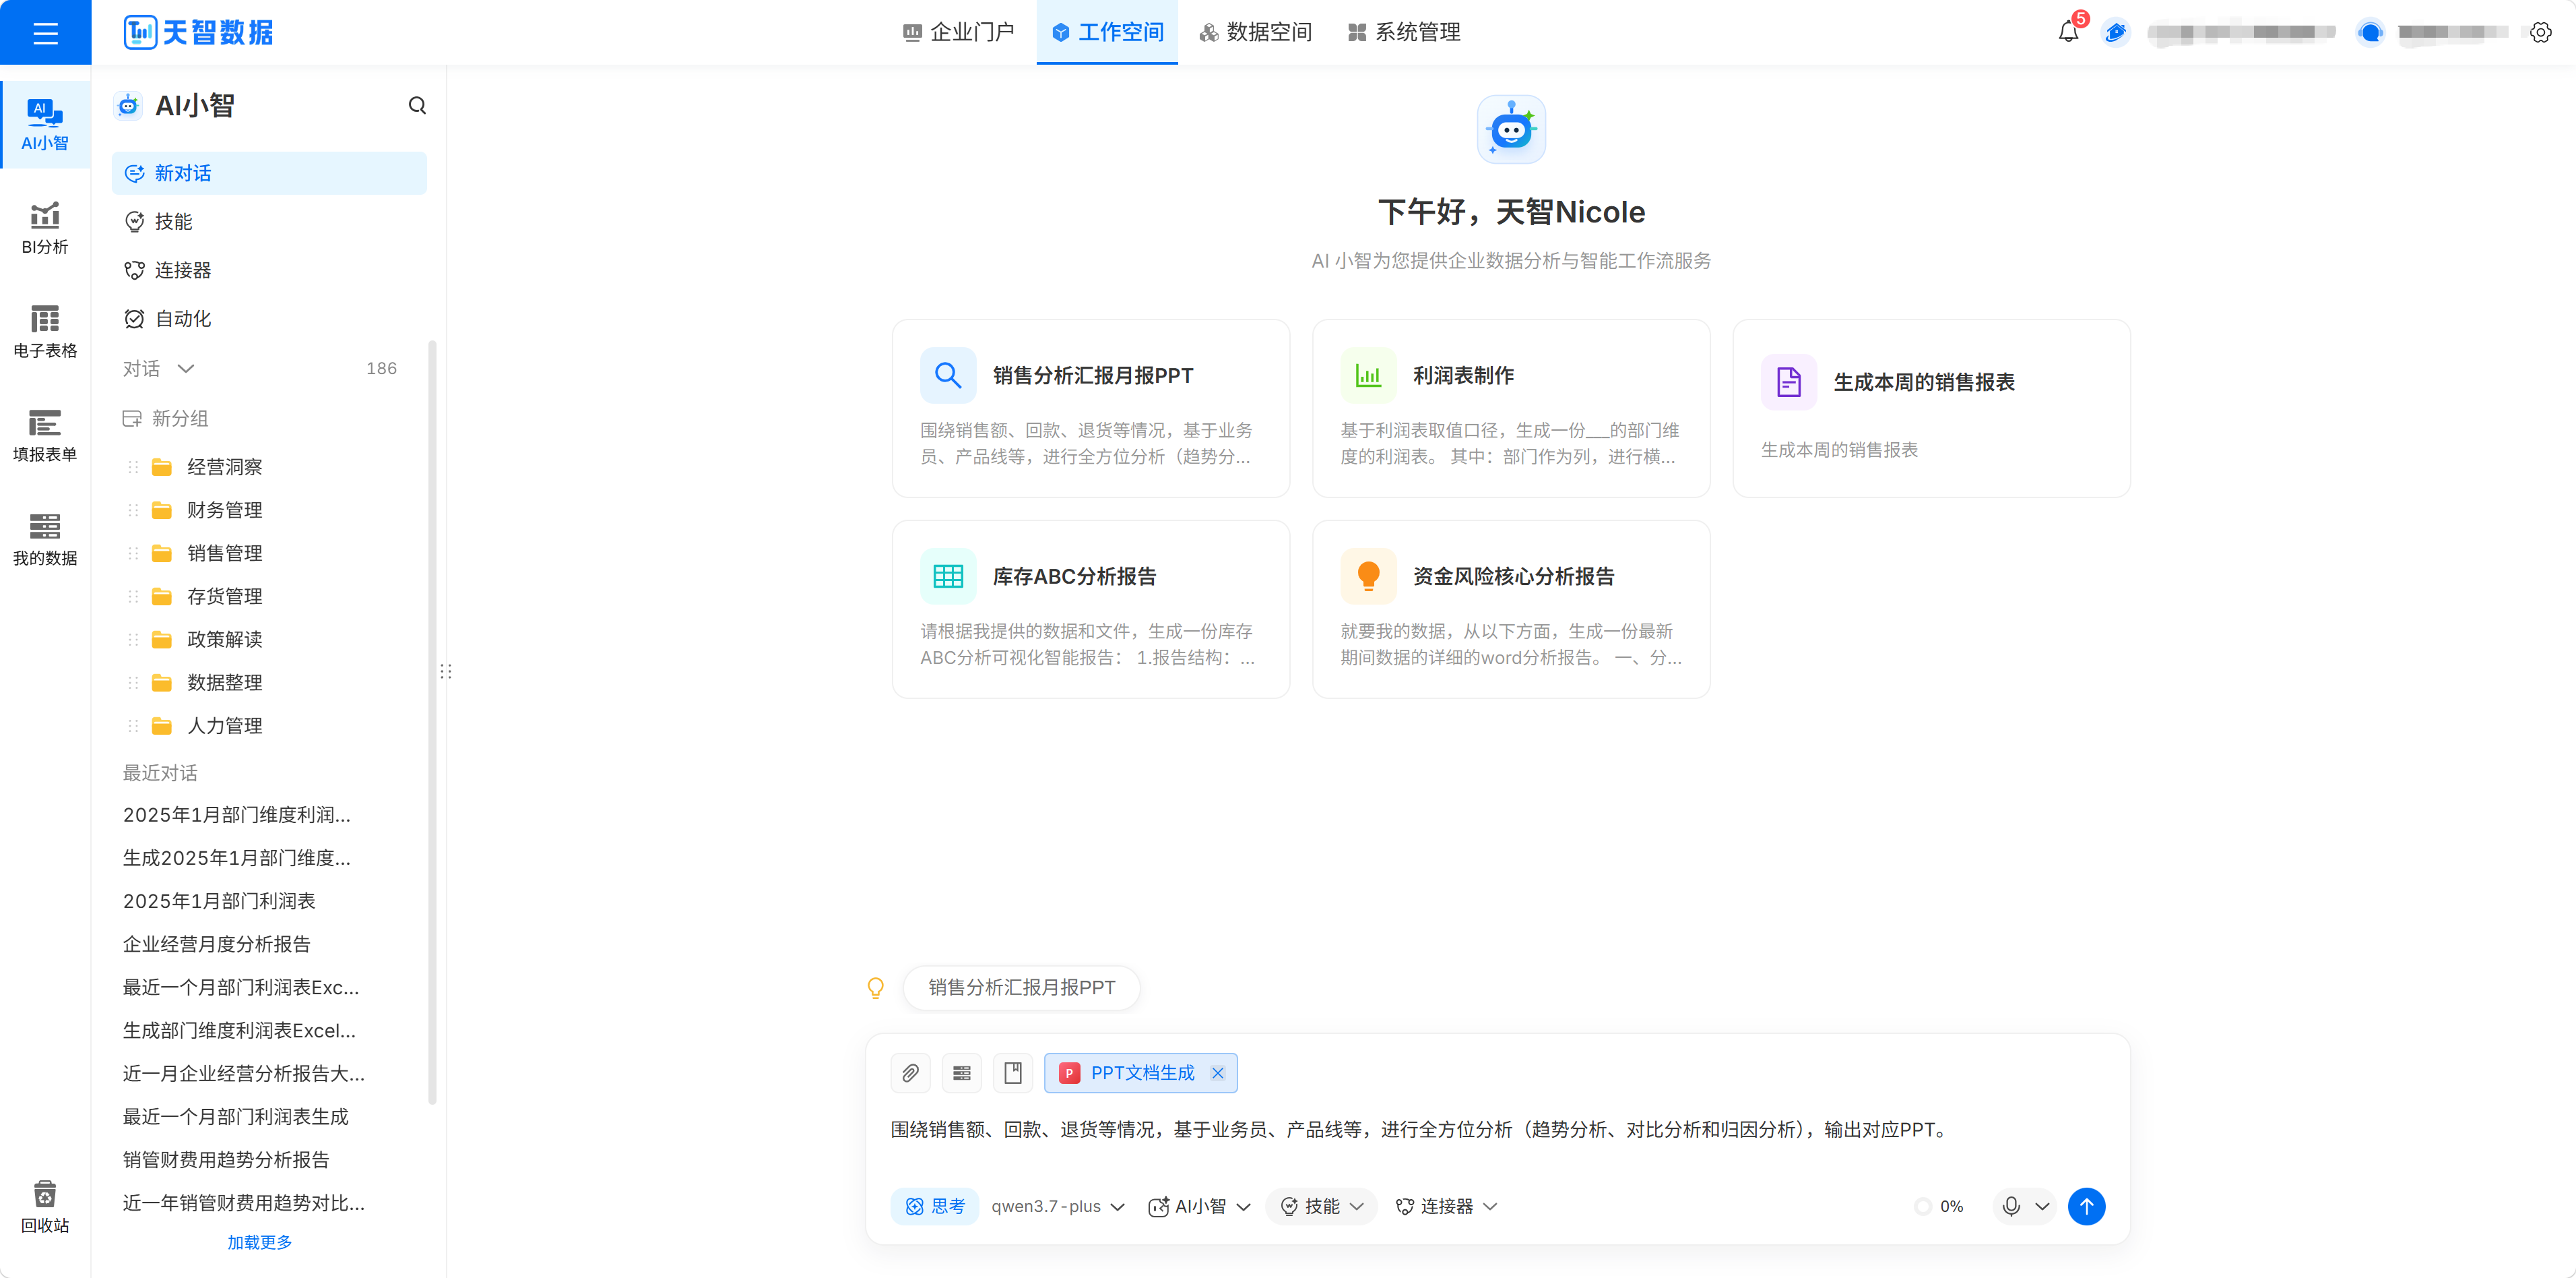Click the microphone voice input icon
Screen dimensions: 2576x1278
tap(2011, 1206)
